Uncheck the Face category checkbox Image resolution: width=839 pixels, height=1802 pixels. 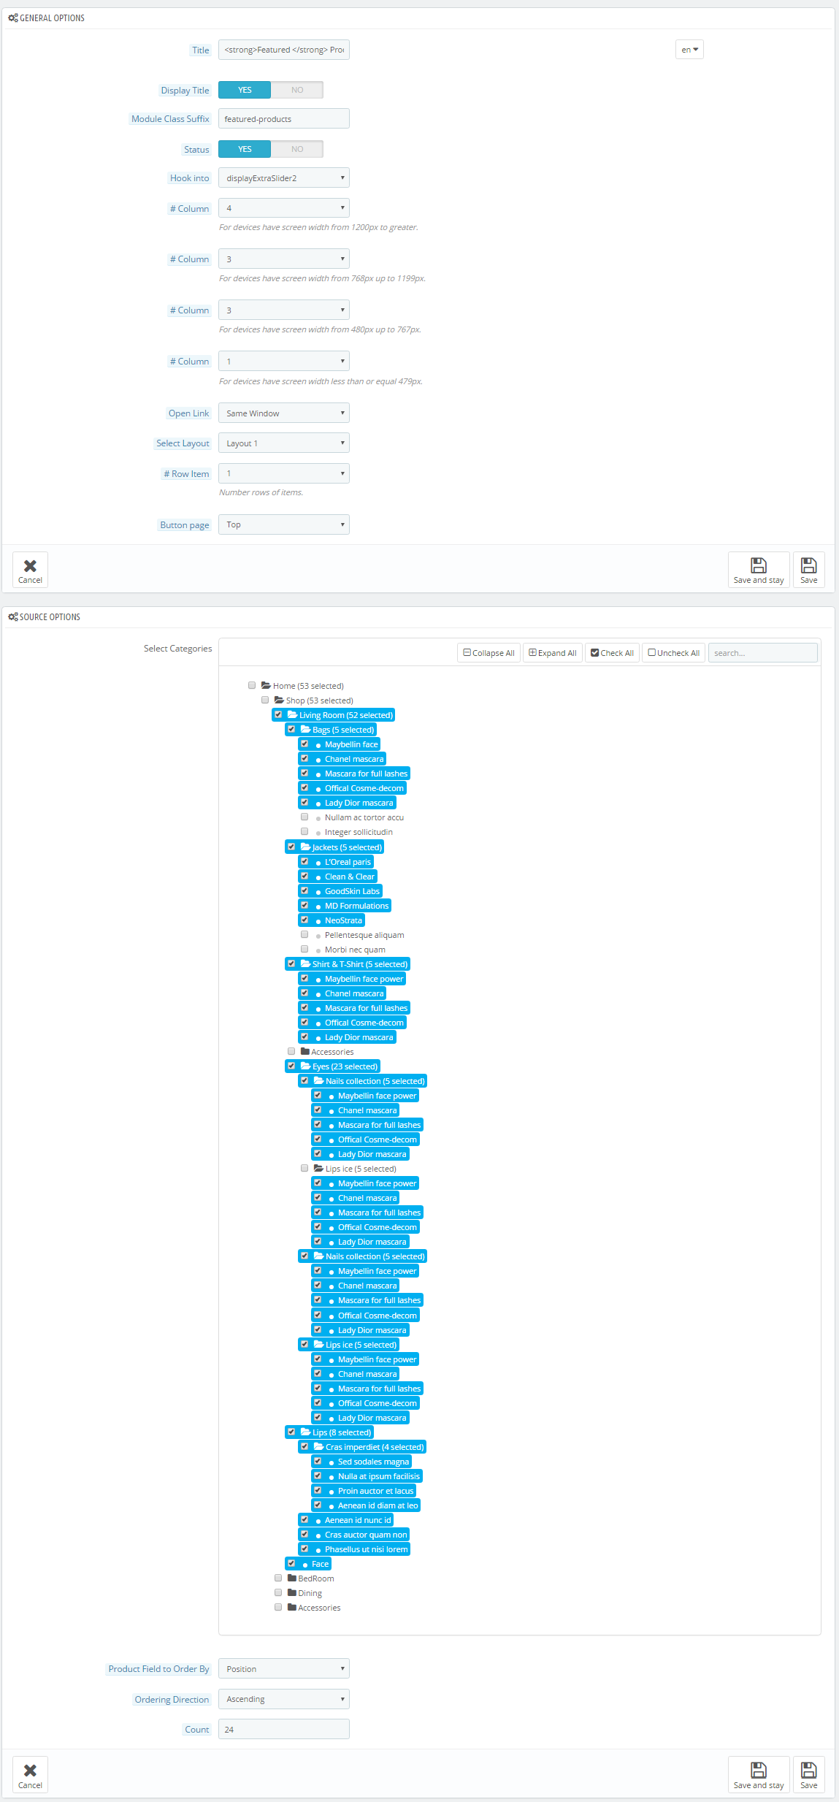[x=291, y=1563]
